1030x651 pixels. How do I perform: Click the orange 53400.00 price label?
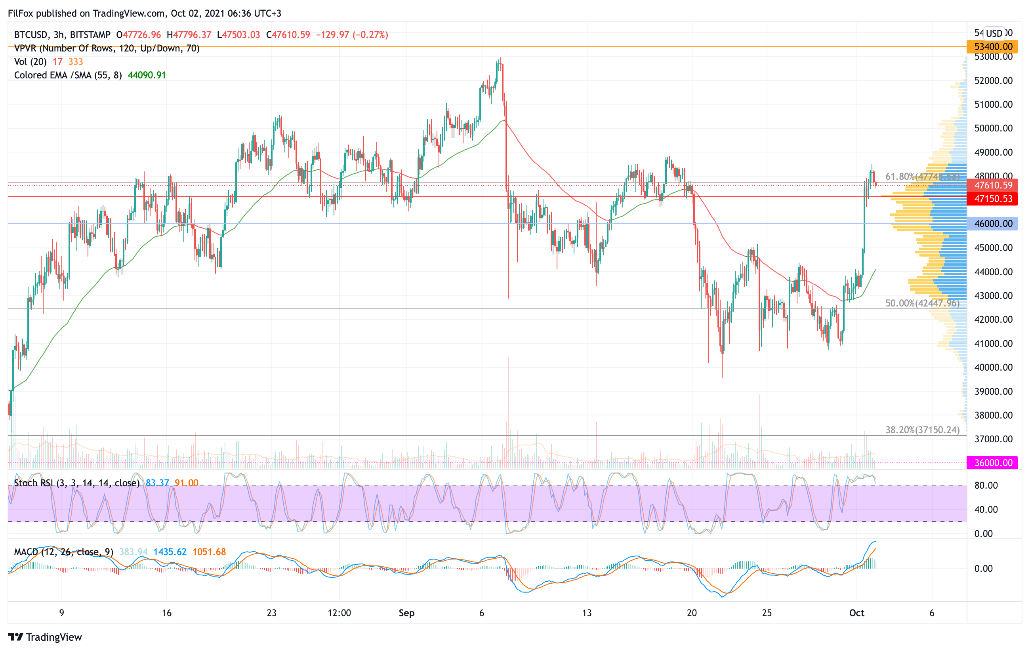pyautogui.click(x=992, y=47)
